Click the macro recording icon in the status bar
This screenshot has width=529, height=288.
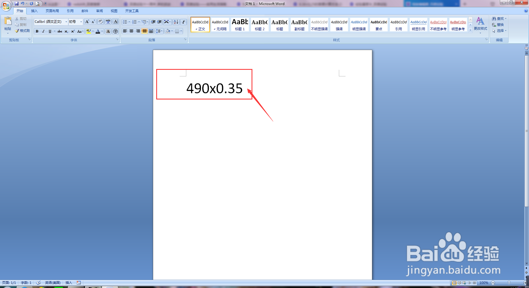(79, 283)
